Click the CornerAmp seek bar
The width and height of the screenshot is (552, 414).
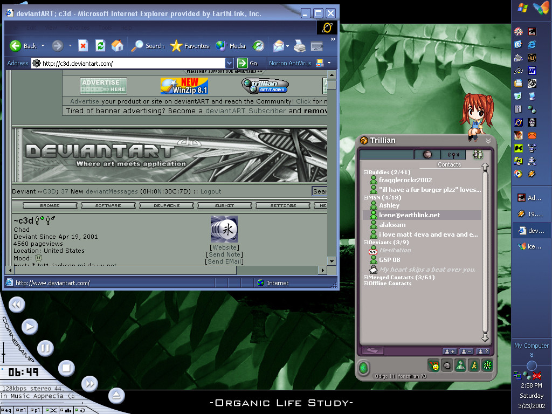point(42,402)
